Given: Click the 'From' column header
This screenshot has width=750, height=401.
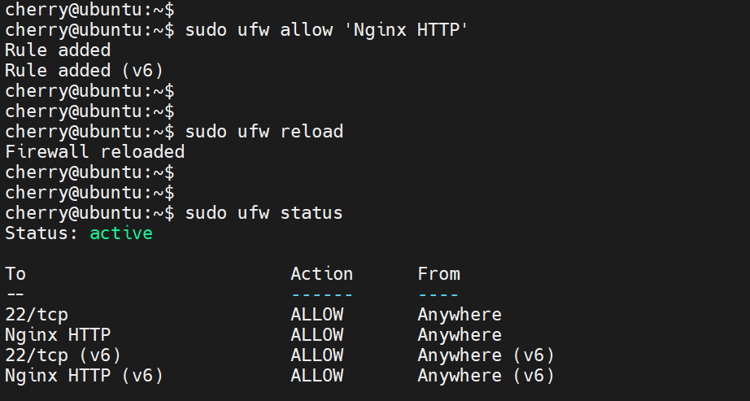Looking at the screenshot, I should point(438,274).
